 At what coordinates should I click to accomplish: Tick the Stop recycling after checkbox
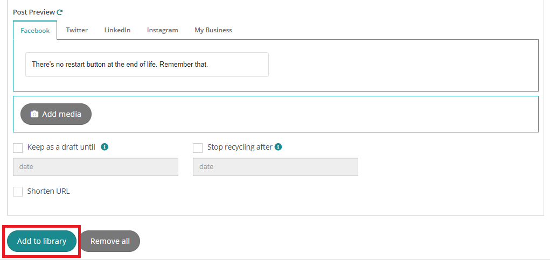click(198, 148)
